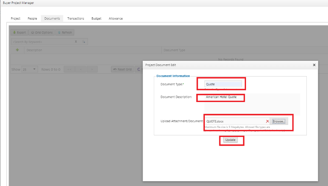Viewport: 328px width, 186px height.
Task: Go to the Transactions tab
Action: coord(75,18)
